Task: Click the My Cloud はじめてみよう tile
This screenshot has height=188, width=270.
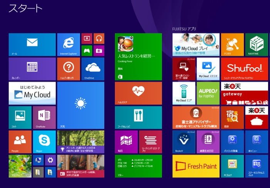Action: (x=32, y=93)
